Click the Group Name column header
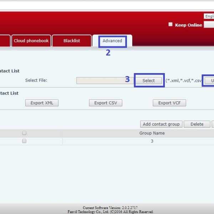The height and width of the screenshot is (214, 214). [x=152, y=133]
